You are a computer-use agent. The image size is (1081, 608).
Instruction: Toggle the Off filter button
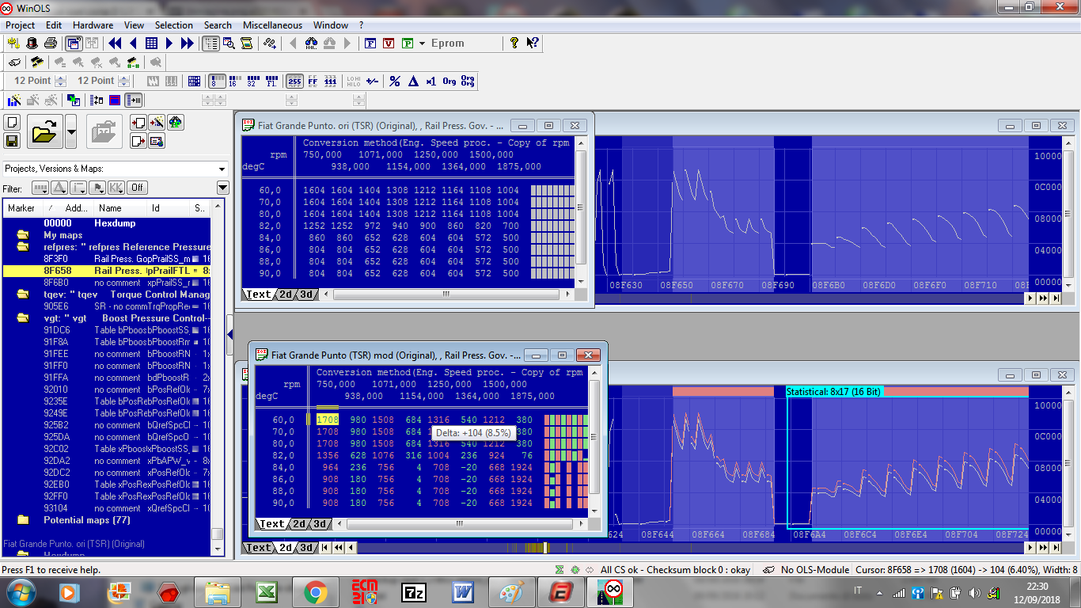tap(138, 188)
